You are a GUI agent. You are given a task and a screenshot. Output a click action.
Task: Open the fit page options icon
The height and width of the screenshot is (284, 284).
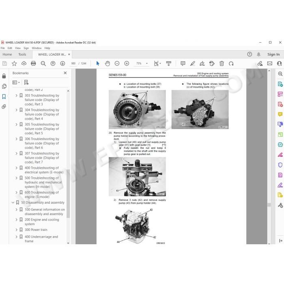pos(157,63)
